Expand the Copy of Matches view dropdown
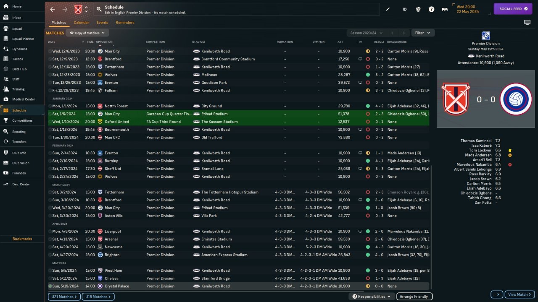This screenshot has height=302, width=538. click(x=87, y=33)
